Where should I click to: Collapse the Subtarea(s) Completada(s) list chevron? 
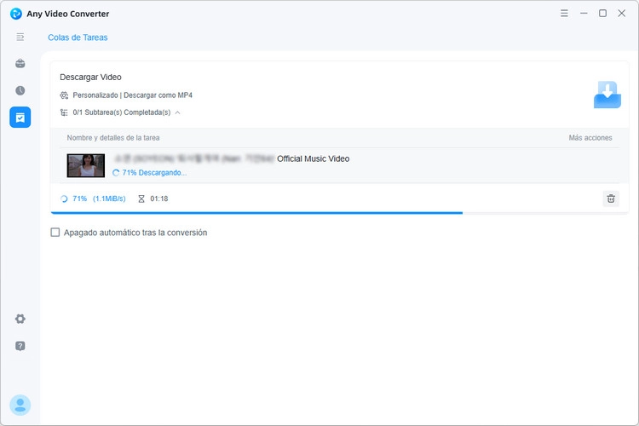(x=178, y=112)
